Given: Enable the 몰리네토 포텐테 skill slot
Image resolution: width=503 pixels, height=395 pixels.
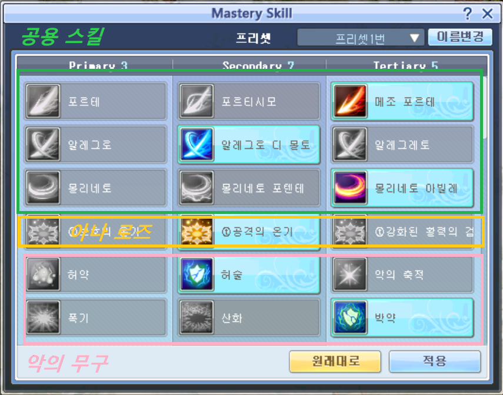Looking at the screenshot, I should click(x=249, y=188).
